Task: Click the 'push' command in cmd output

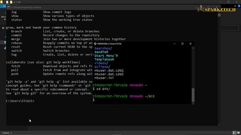Action: coord(15,74)
